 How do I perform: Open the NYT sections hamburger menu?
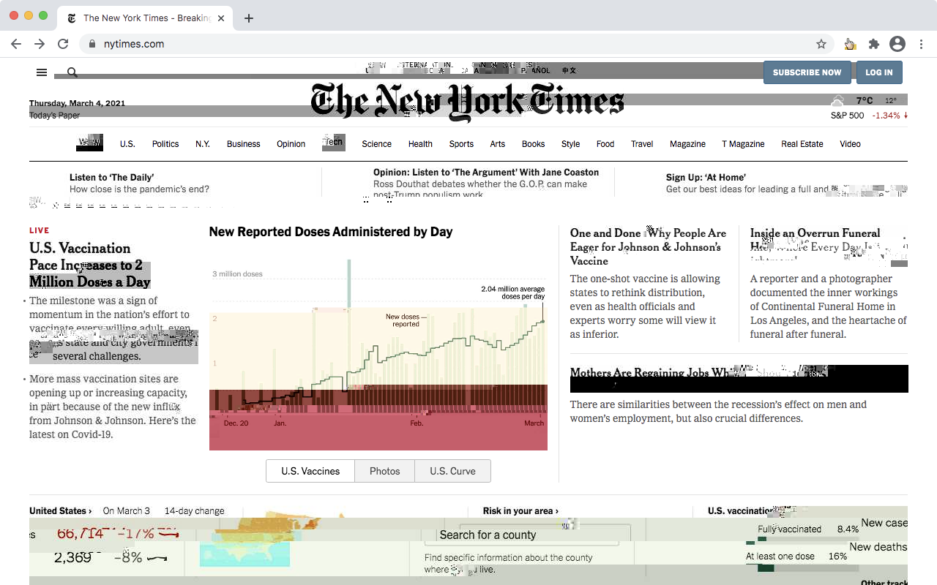coord(42,72)
